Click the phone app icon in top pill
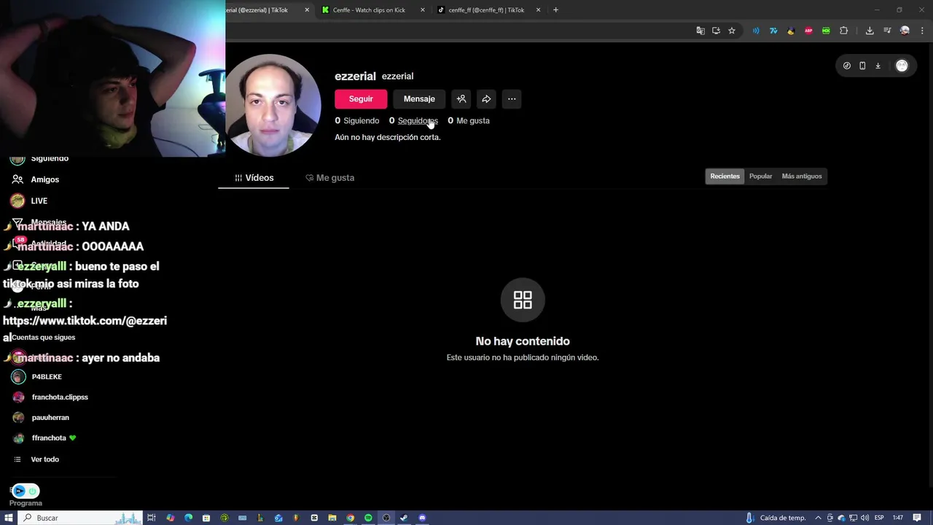Viewport: 933px width, 525px height. (x=862, y=66)
